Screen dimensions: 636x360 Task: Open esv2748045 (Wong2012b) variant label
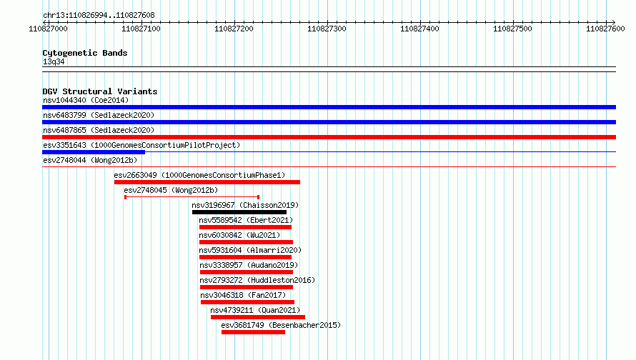coord(171,190)
